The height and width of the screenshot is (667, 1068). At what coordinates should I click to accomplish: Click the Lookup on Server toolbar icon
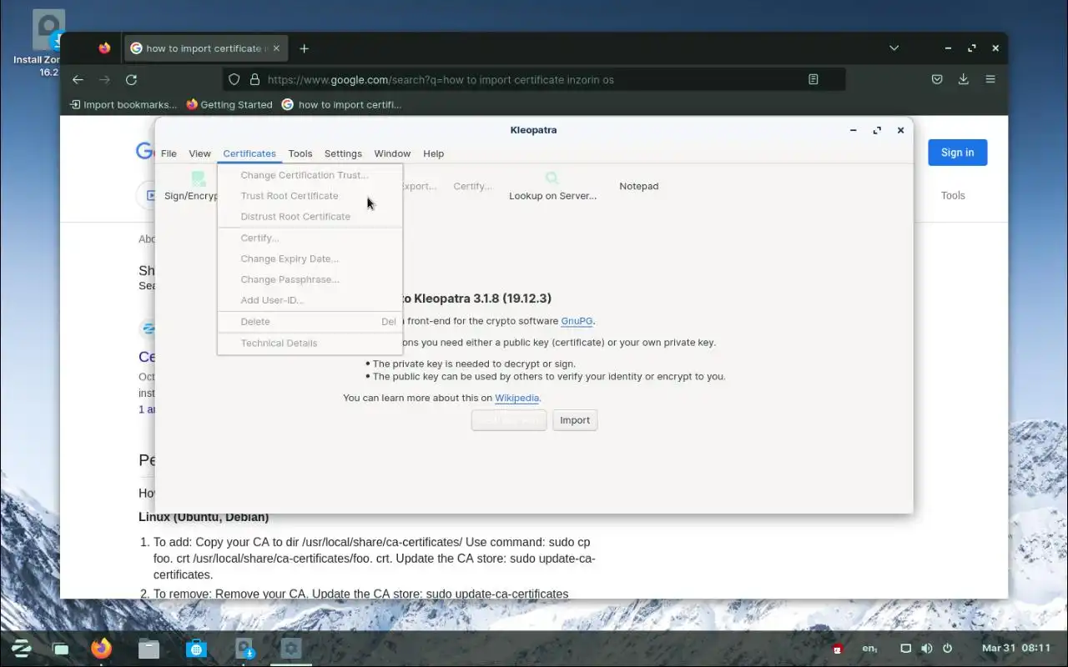pos(552,186)
